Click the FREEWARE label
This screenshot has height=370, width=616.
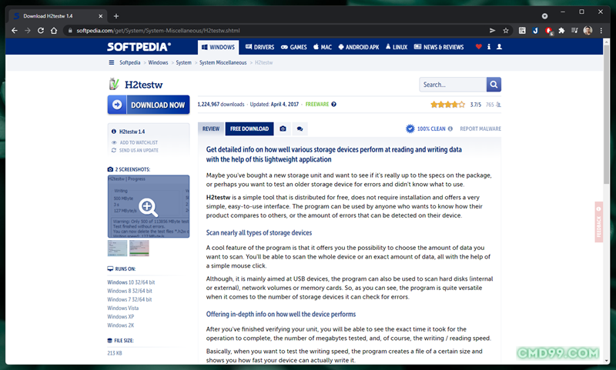(317, 105)
